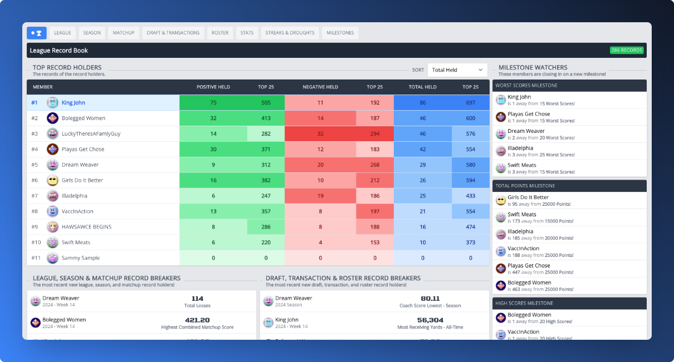Click the HAWSAWCE BEGINS avatar icon

[52, 227]
